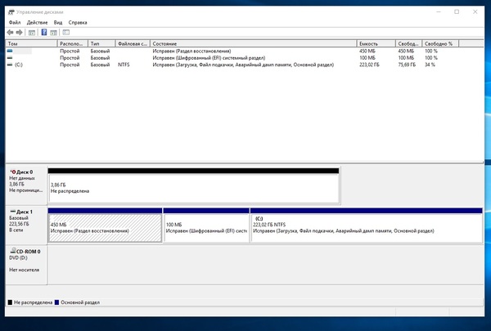Click the blue question mark Help icon

tap(44, 32)
